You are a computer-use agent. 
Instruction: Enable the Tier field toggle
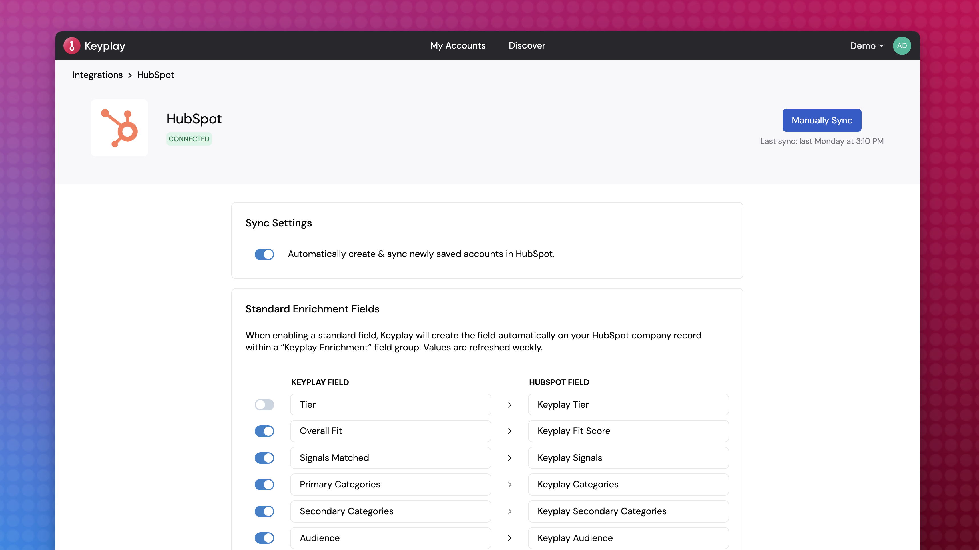264,405
